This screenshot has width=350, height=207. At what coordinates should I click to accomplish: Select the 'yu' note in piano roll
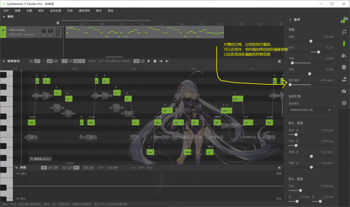238,99
